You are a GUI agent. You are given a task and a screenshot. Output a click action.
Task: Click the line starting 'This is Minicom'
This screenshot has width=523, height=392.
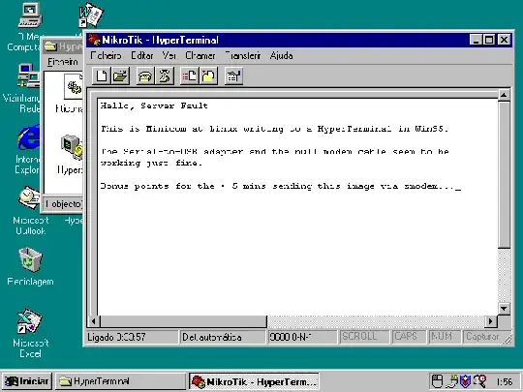pyautogui.click(x=275, y=129)
